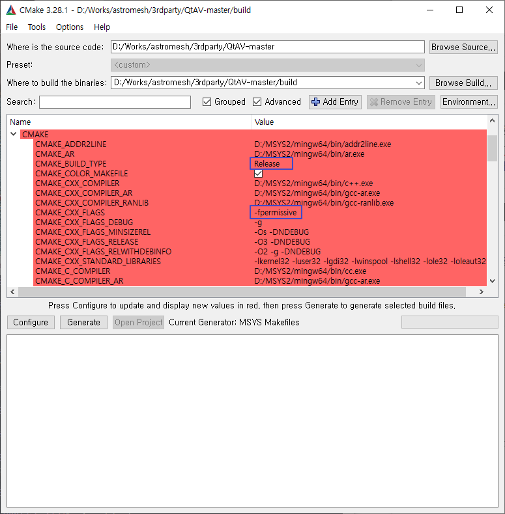Viewport: 505px width, 514px height.
Task: Click the cc.exe compiler path value
Action: coord(310,271)
